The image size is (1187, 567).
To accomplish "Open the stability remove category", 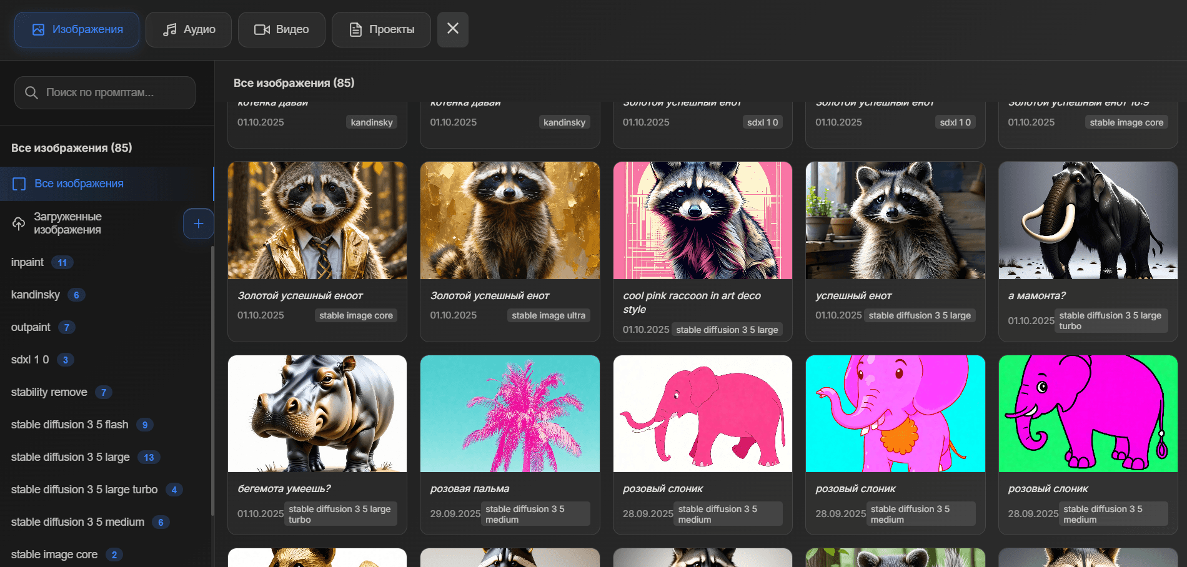I will tap(49, 392).
